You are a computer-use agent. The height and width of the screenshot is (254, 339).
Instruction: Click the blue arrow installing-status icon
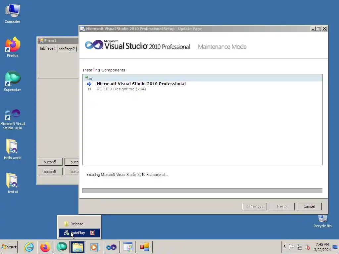click(x=89, y=84)
